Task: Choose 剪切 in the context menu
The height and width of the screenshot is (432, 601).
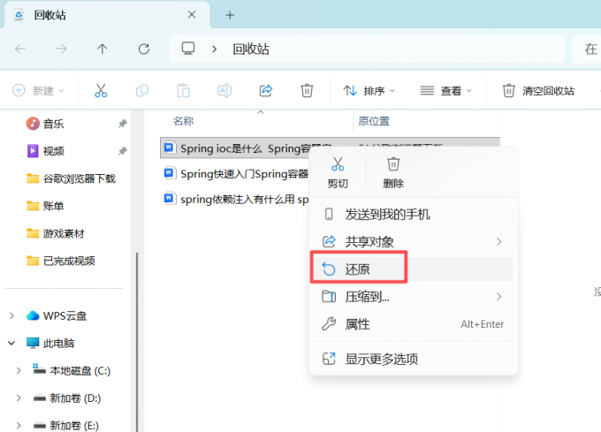Action: [338, 172]
